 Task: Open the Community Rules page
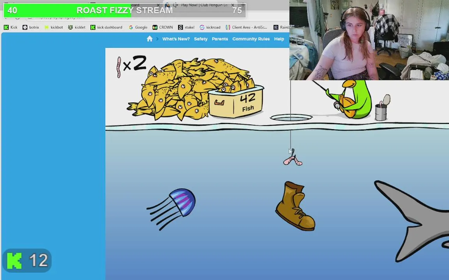(251, 39)
